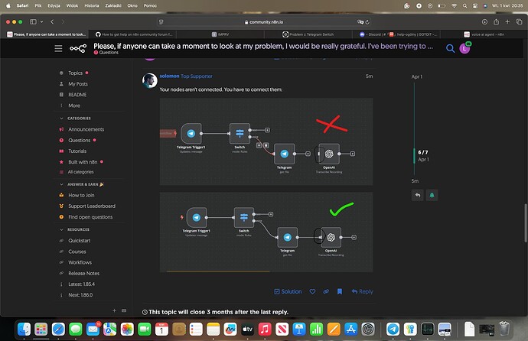This screenshot has width=528, height=341.
Task: Expand the More sidebar section
Action: 74,106
